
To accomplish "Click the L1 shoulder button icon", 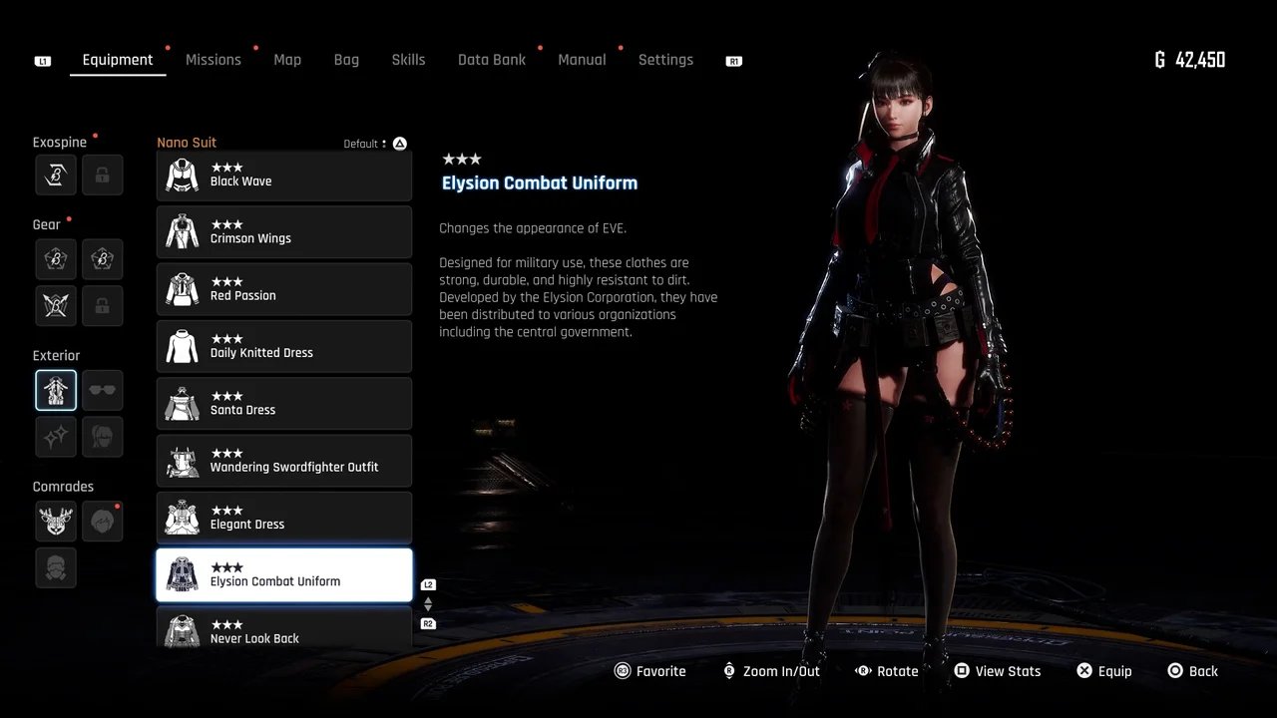I will (x=43, y=61).
